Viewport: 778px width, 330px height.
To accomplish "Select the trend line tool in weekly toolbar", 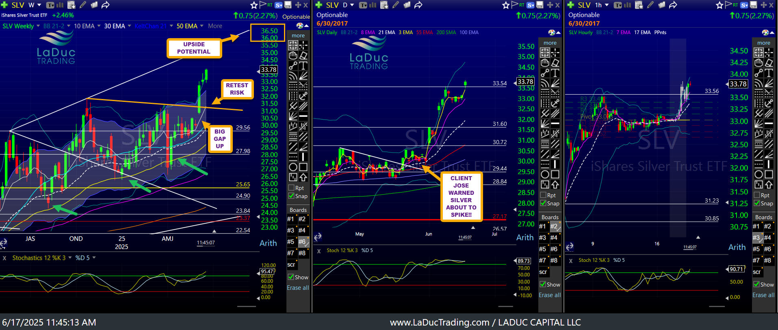I will point(293,65).
